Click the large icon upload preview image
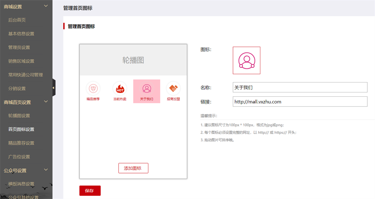375x199 pixels. [246, 60]
